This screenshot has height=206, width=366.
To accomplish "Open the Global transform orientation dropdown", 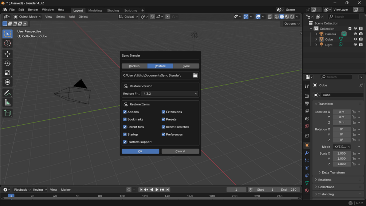I will click(129, 17).
